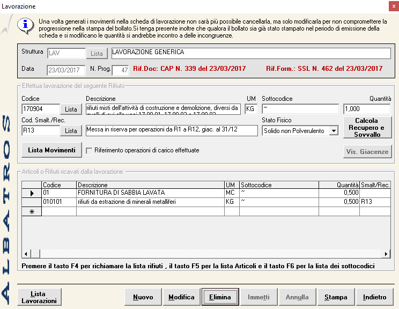
Task: Click the Codice field containing 170904
Action: (x=41, y=109)
